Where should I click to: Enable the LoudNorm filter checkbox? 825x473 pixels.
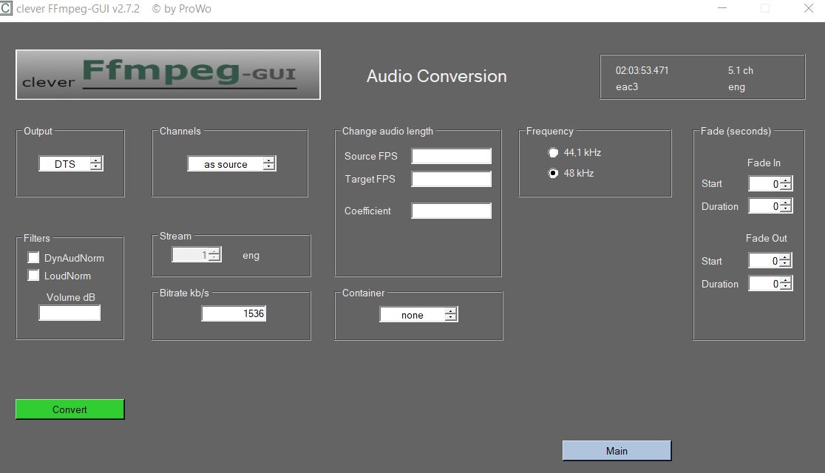(x=34, y=276)
